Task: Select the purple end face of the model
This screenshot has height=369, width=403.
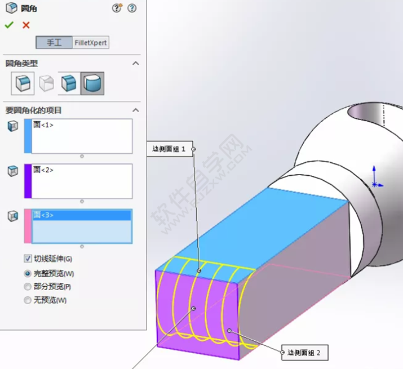Action: 197,315
